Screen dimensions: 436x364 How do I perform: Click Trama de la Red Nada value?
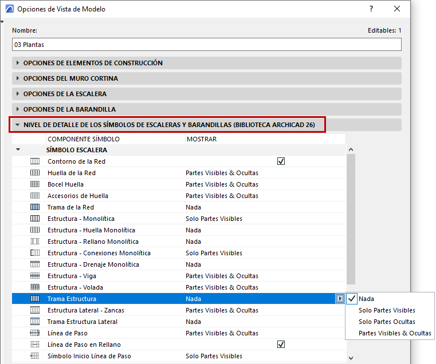coord(193,207)
